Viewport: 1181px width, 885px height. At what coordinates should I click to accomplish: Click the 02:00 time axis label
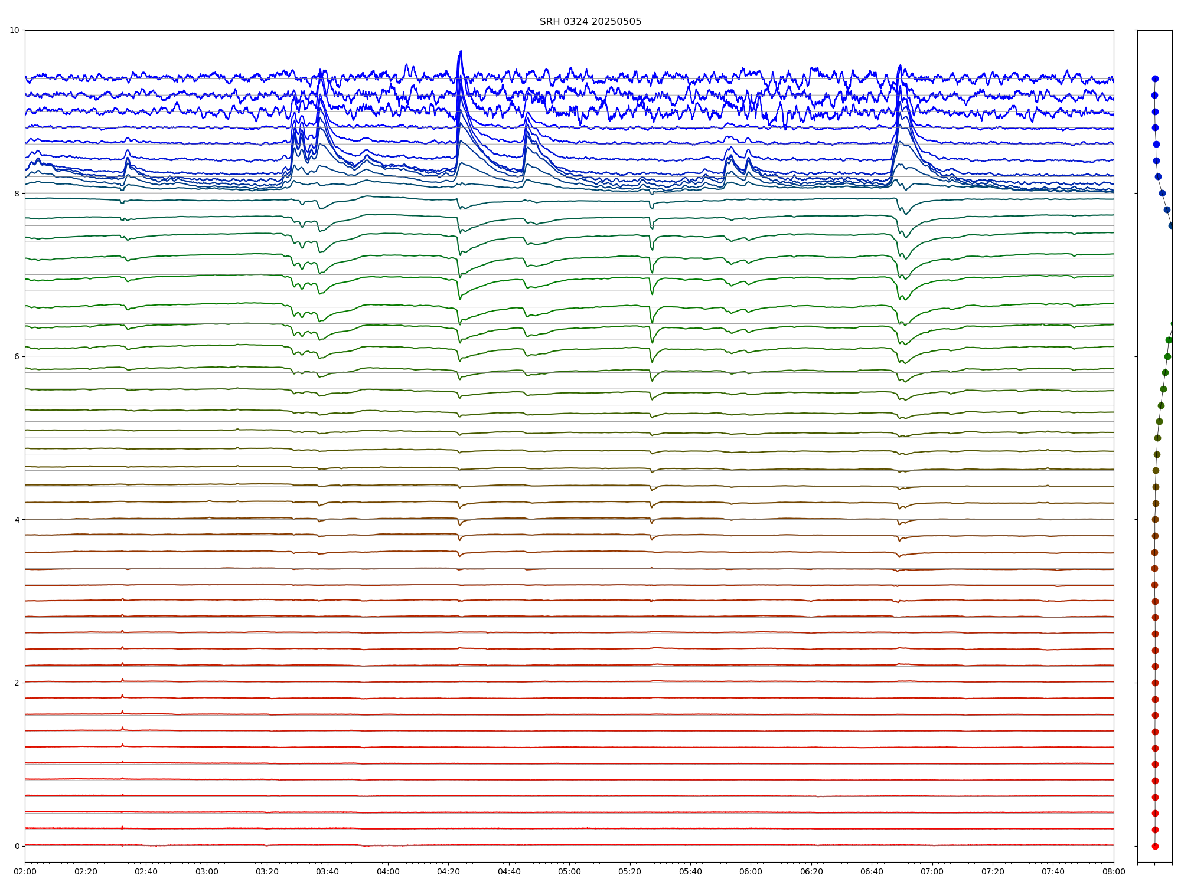tap(25, 871)
